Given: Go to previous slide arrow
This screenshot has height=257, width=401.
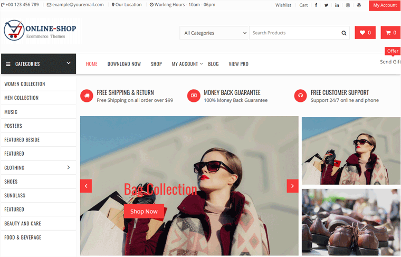Looking at the screenshot, I should point(86,186).
